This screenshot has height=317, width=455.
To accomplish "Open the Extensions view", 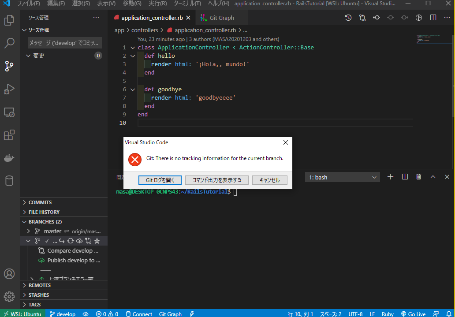I will (x=9, y=135).
